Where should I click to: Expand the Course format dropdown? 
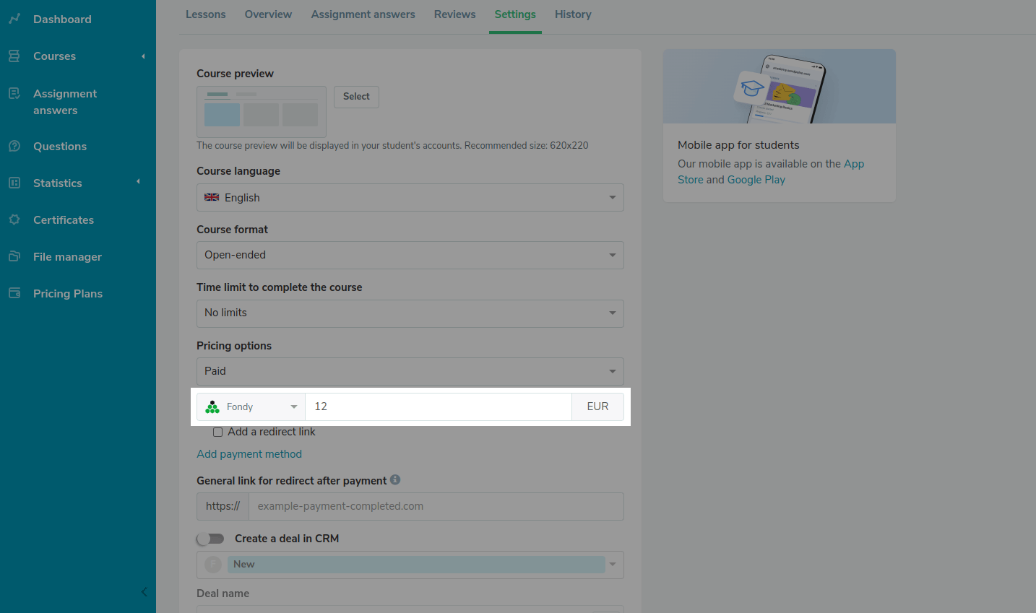pos(410,255)
